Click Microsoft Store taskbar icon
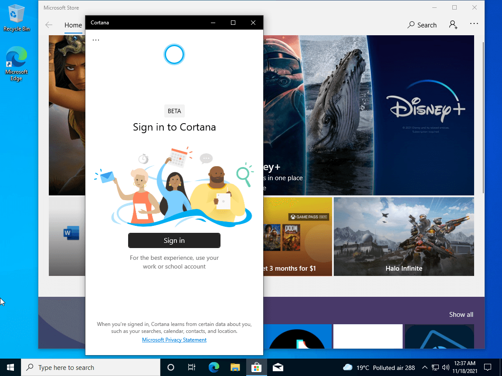The image size is (502, 376). click(256, 367)
